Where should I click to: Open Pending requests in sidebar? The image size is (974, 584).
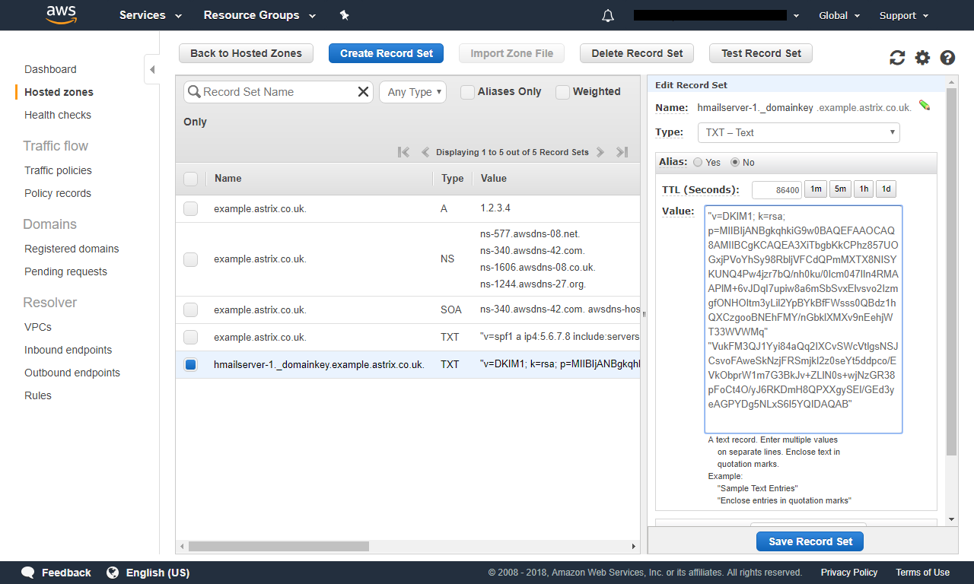[x=65, y=271]
